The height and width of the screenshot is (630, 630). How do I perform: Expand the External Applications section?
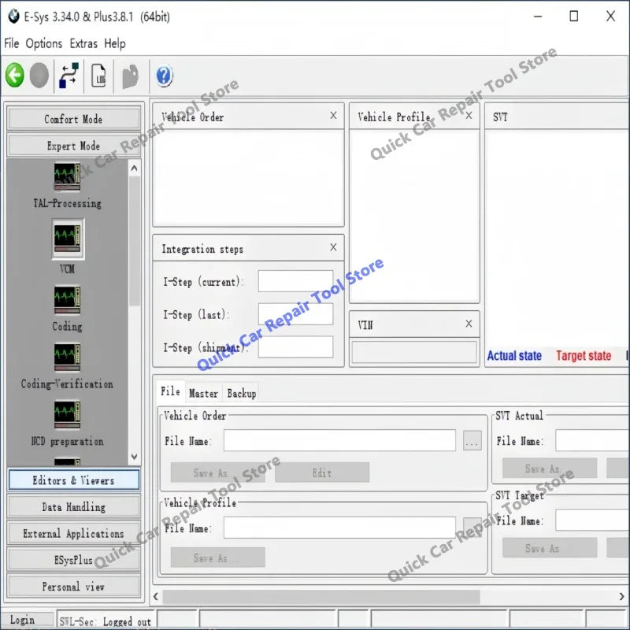pyautogui.click(x=73, y=533)
